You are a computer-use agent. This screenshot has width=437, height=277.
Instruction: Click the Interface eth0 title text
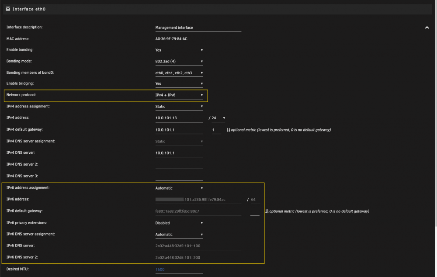pyautogui.click(x=29, y=9)
